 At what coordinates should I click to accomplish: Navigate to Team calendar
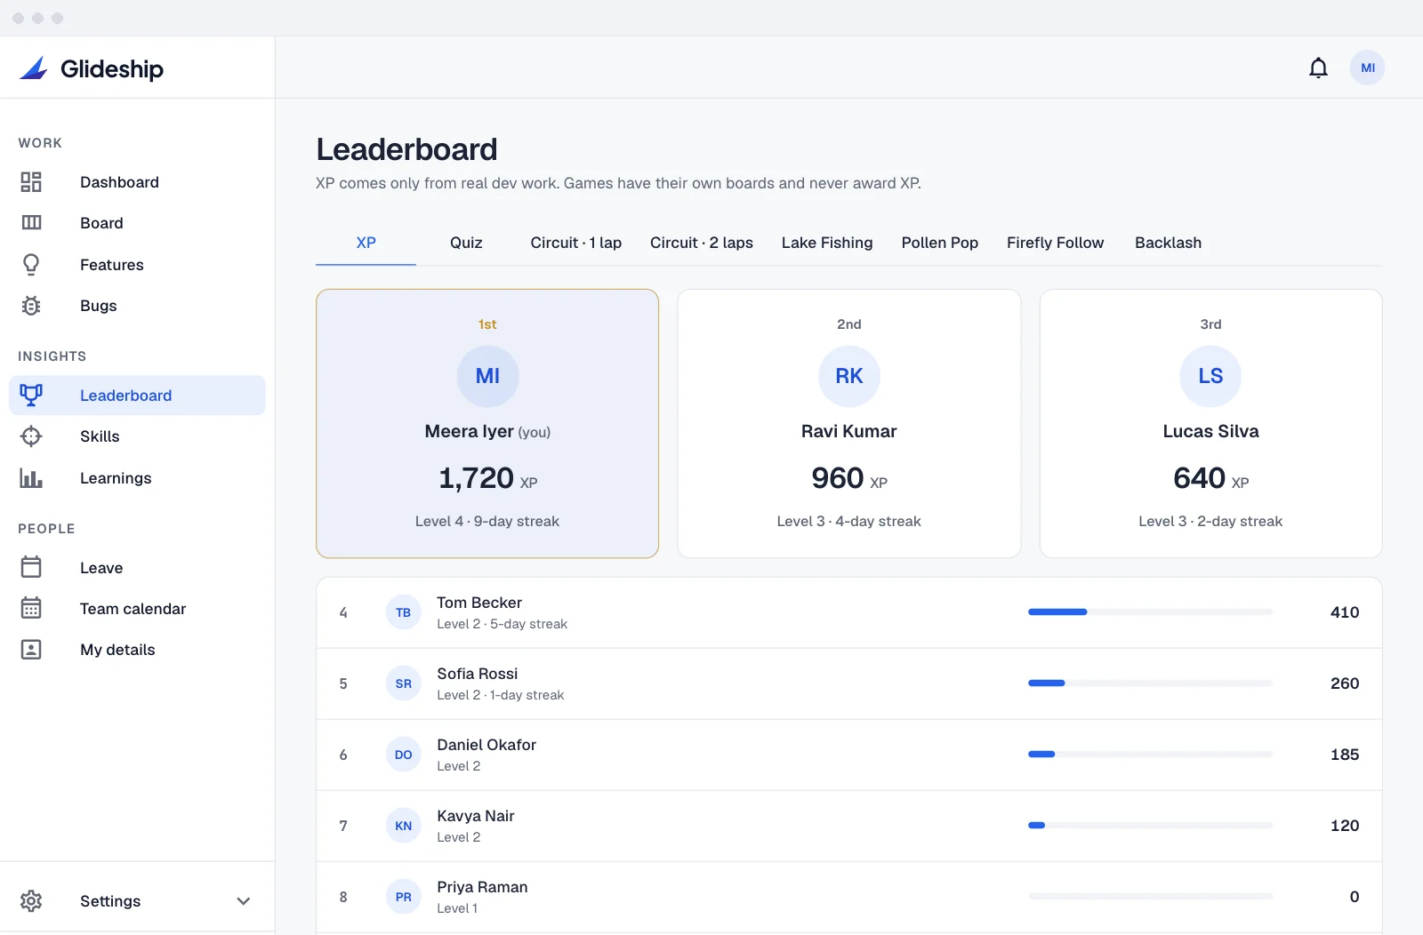pyautogui.click(x=137, y=608)
